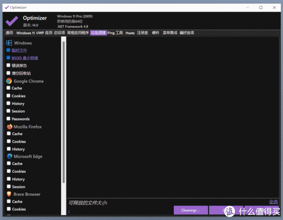The height and width of the screenshot is (220, 283).
Task: Click the Mozilla Firefox section heading
Action: [28, 127]
